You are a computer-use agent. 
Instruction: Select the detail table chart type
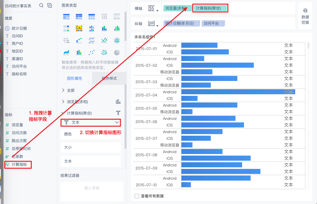pyautogui.click(x=92, y=16)
